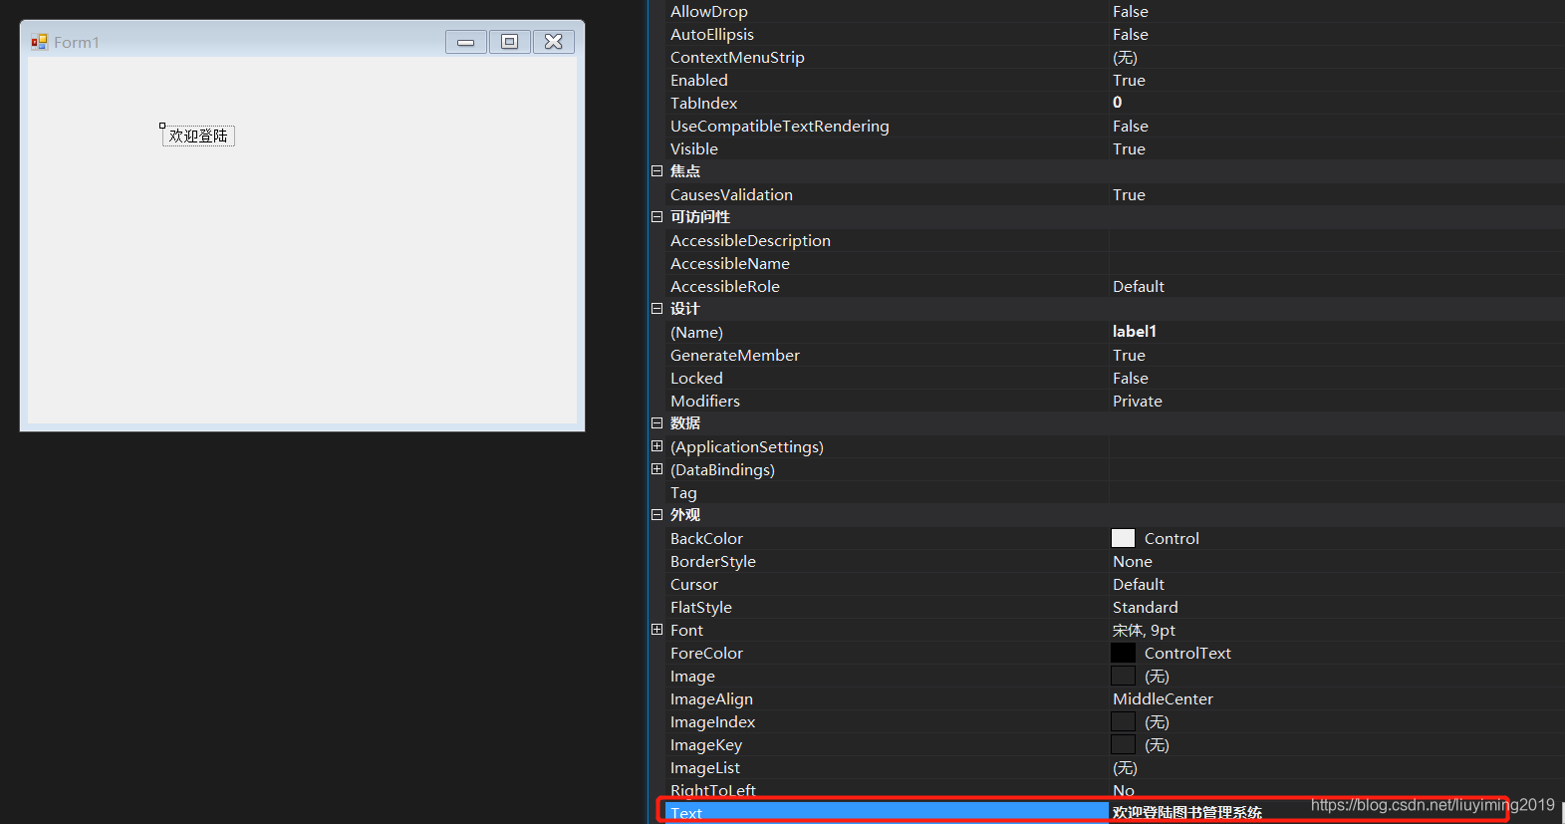Click the AccessibleDescription value field
Screen dimensions: 1565x824
(x=1337, y=240)
